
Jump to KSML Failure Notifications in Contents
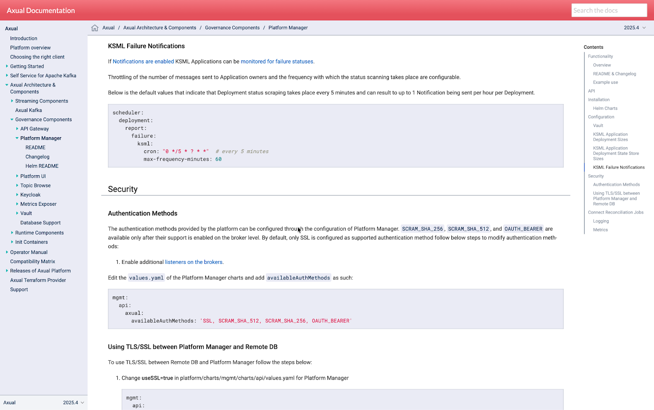[619, 167]
